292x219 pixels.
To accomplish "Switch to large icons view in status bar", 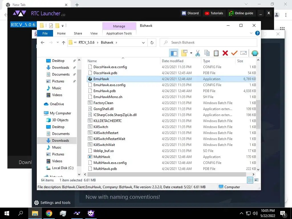I will (x=256, y=180).
